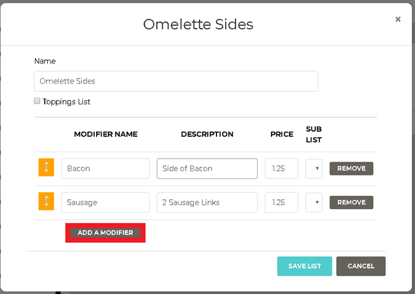The height and width of the screenshot is (294, 415).
Task: Edit the Bacon modifier name field
Action: point(105,169)
